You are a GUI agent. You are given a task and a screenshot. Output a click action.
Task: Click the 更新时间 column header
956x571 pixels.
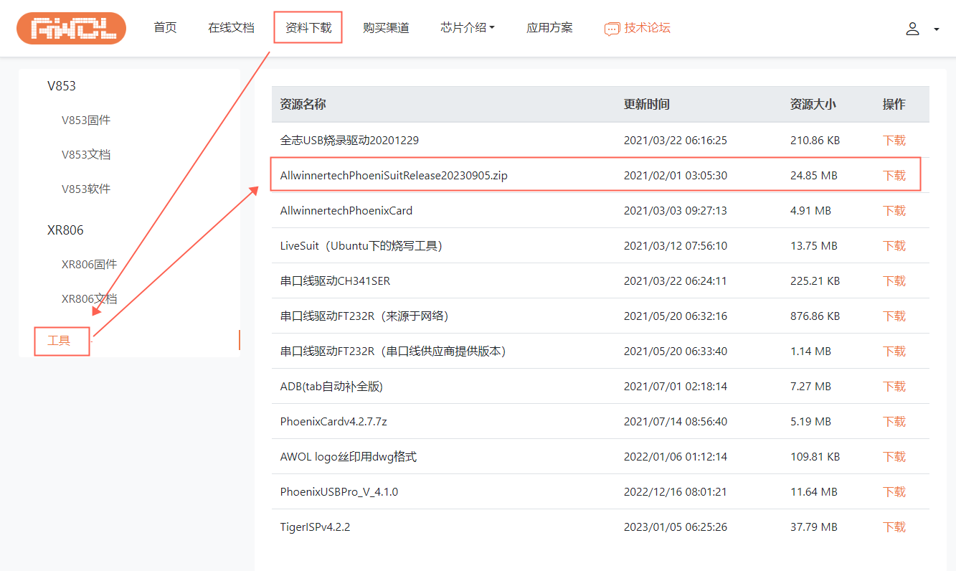[646, 105]
